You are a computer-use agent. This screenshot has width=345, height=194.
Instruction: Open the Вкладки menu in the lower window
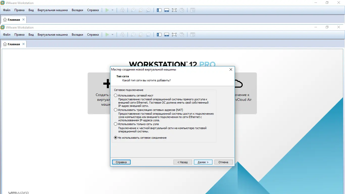[77, 35]
